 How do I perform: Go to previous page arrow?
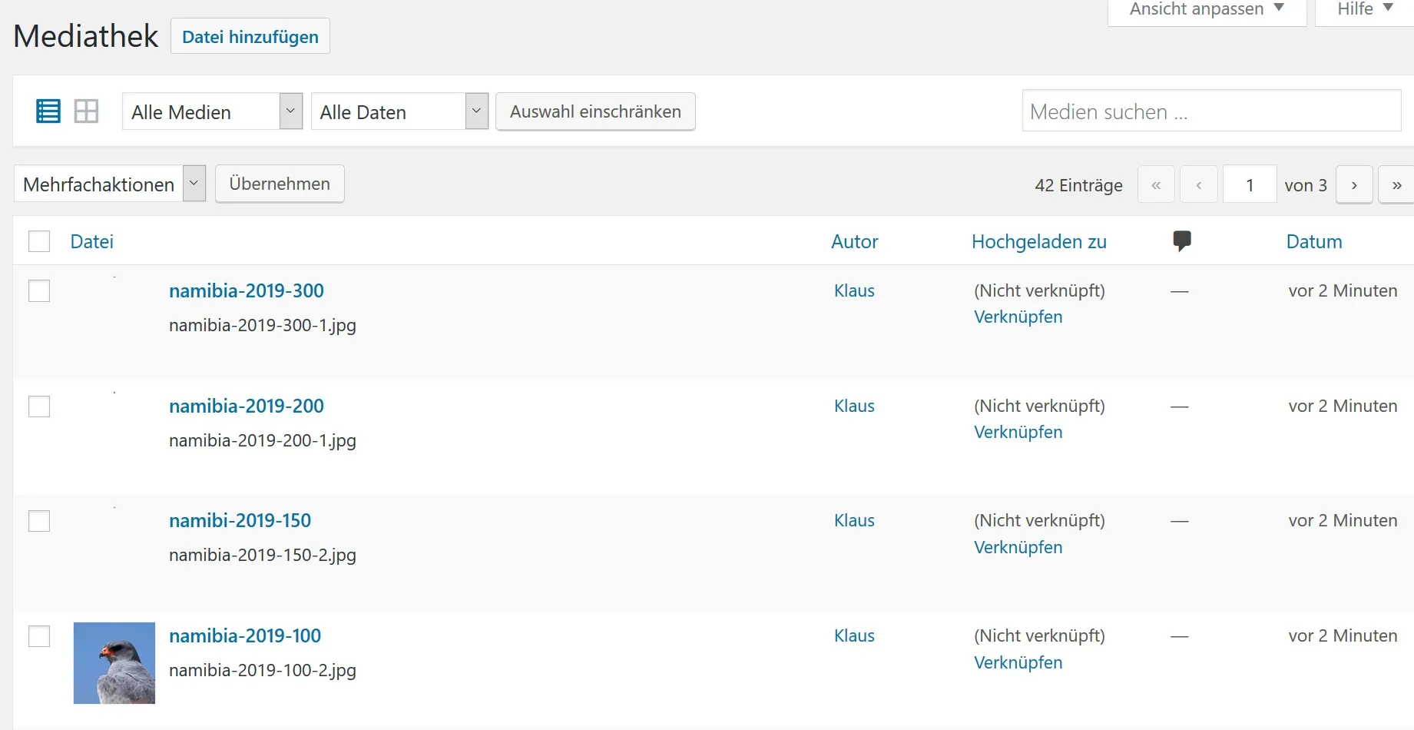[x=1198, y=184]
